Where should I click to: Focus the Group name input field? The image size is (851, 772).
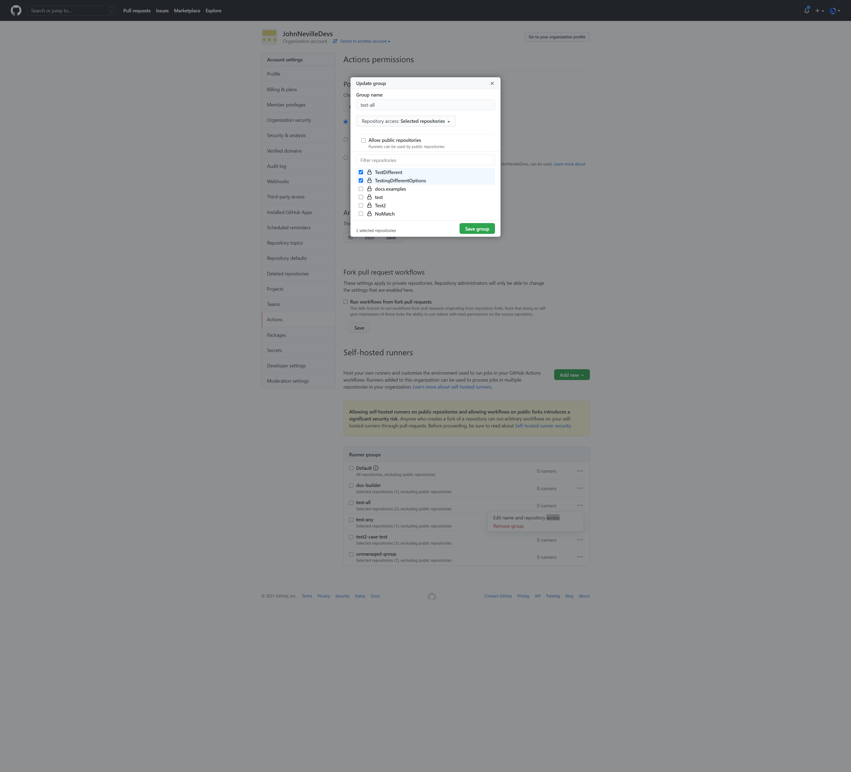425,105
